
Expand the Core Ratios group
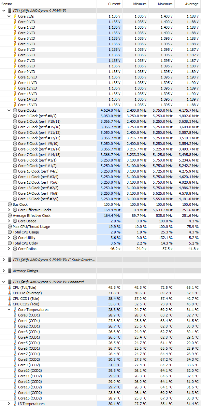tap(9, 249)
